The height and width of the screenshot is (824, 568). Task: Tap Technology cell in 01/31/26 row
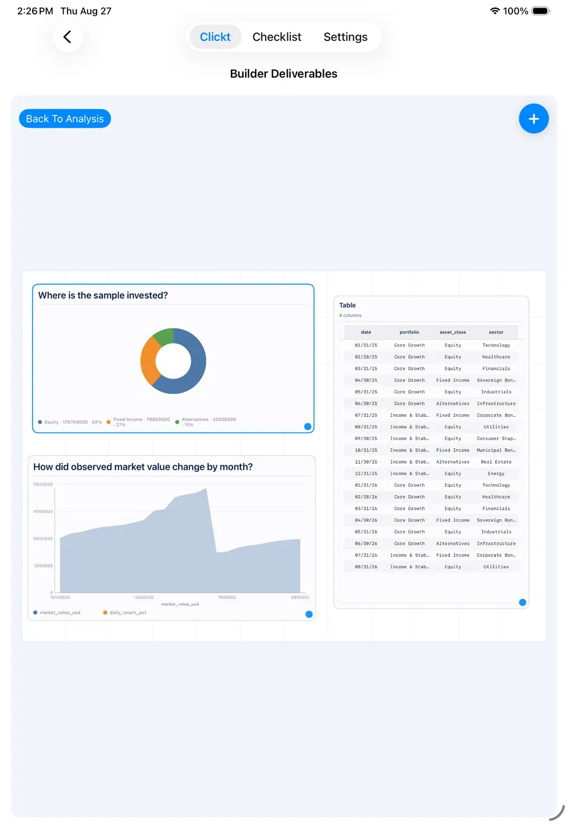496,486
